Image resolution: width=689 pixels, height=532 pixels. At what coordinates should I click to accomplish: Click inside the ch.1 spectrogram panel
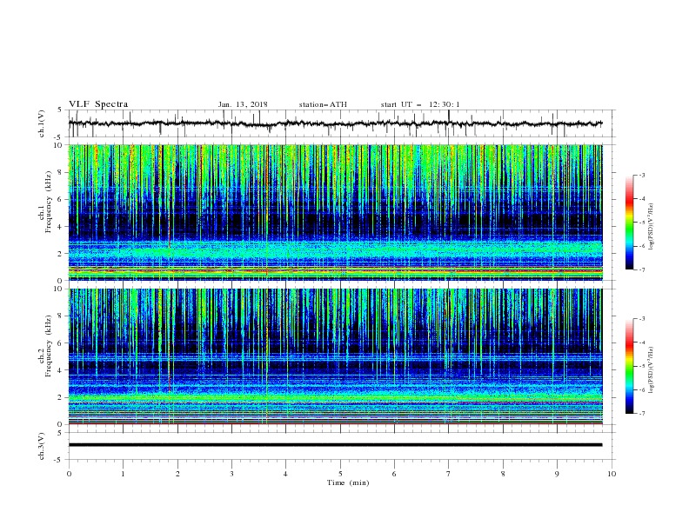[x=335, y=212]
